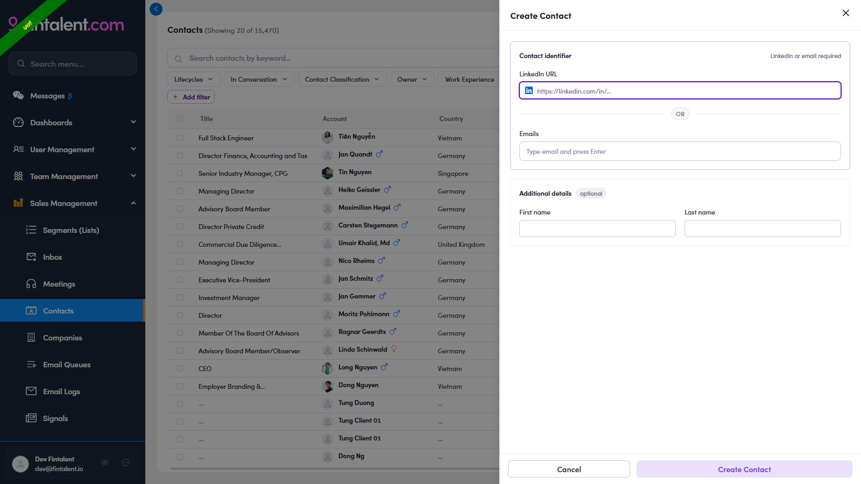Toggle the eye icon near Dev Fintalent

coord(105,462)
